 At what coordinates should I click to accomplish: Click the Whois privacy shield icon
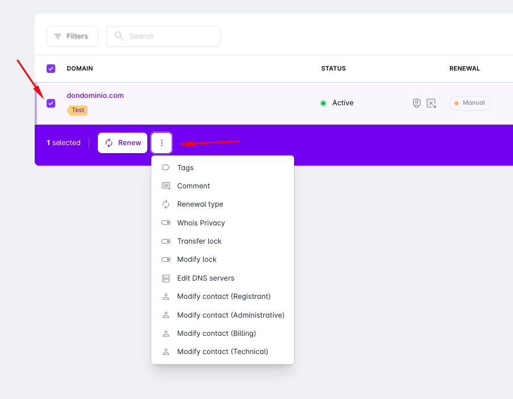tap(417, 103)
